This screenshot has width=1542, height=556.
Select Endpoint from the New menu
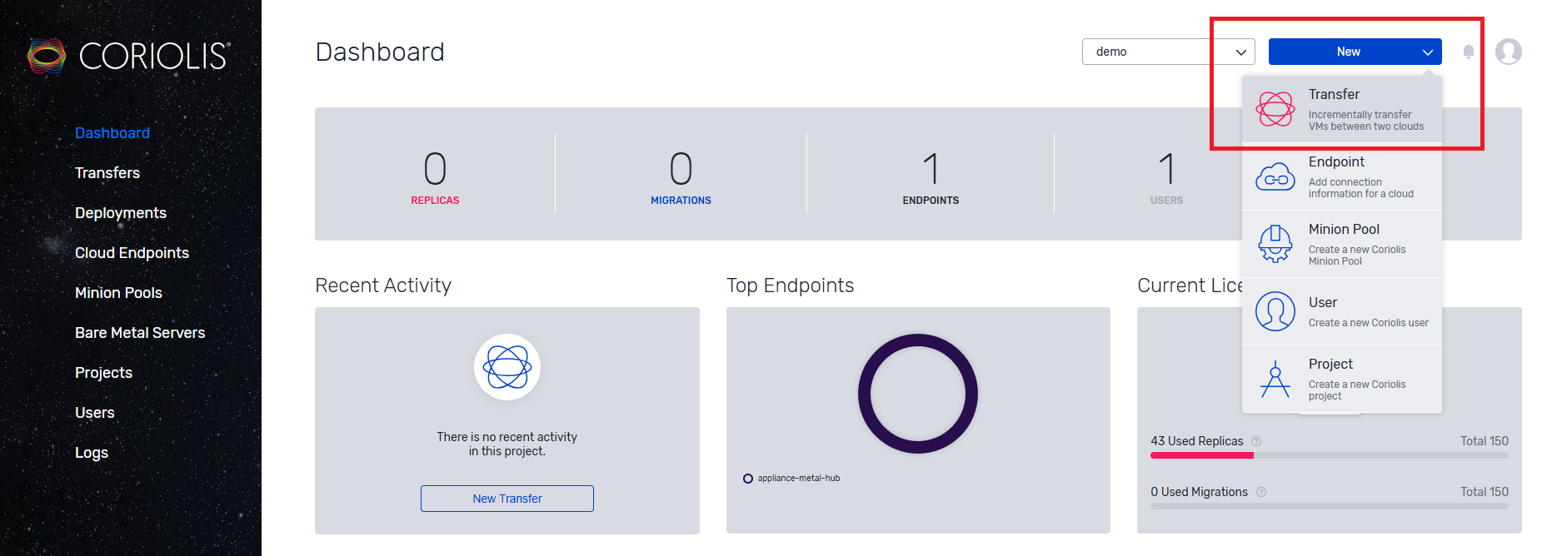(1342, 176)
